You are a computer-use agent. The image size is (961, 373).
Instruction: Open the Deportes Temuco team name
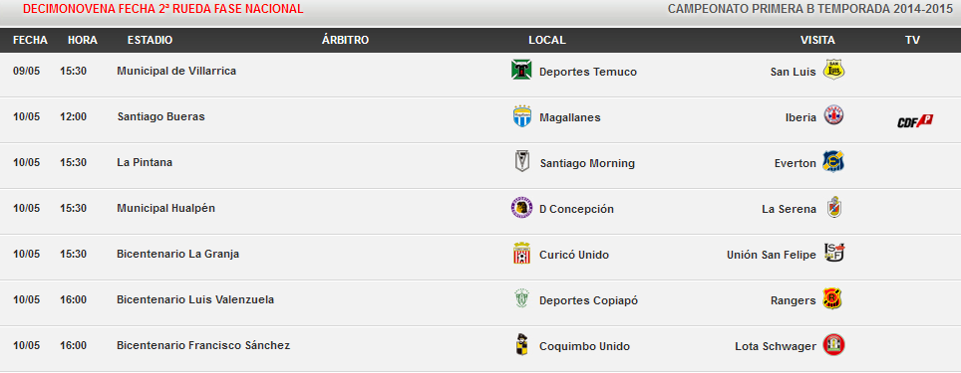pyautogui.click(x=588, y=72)
